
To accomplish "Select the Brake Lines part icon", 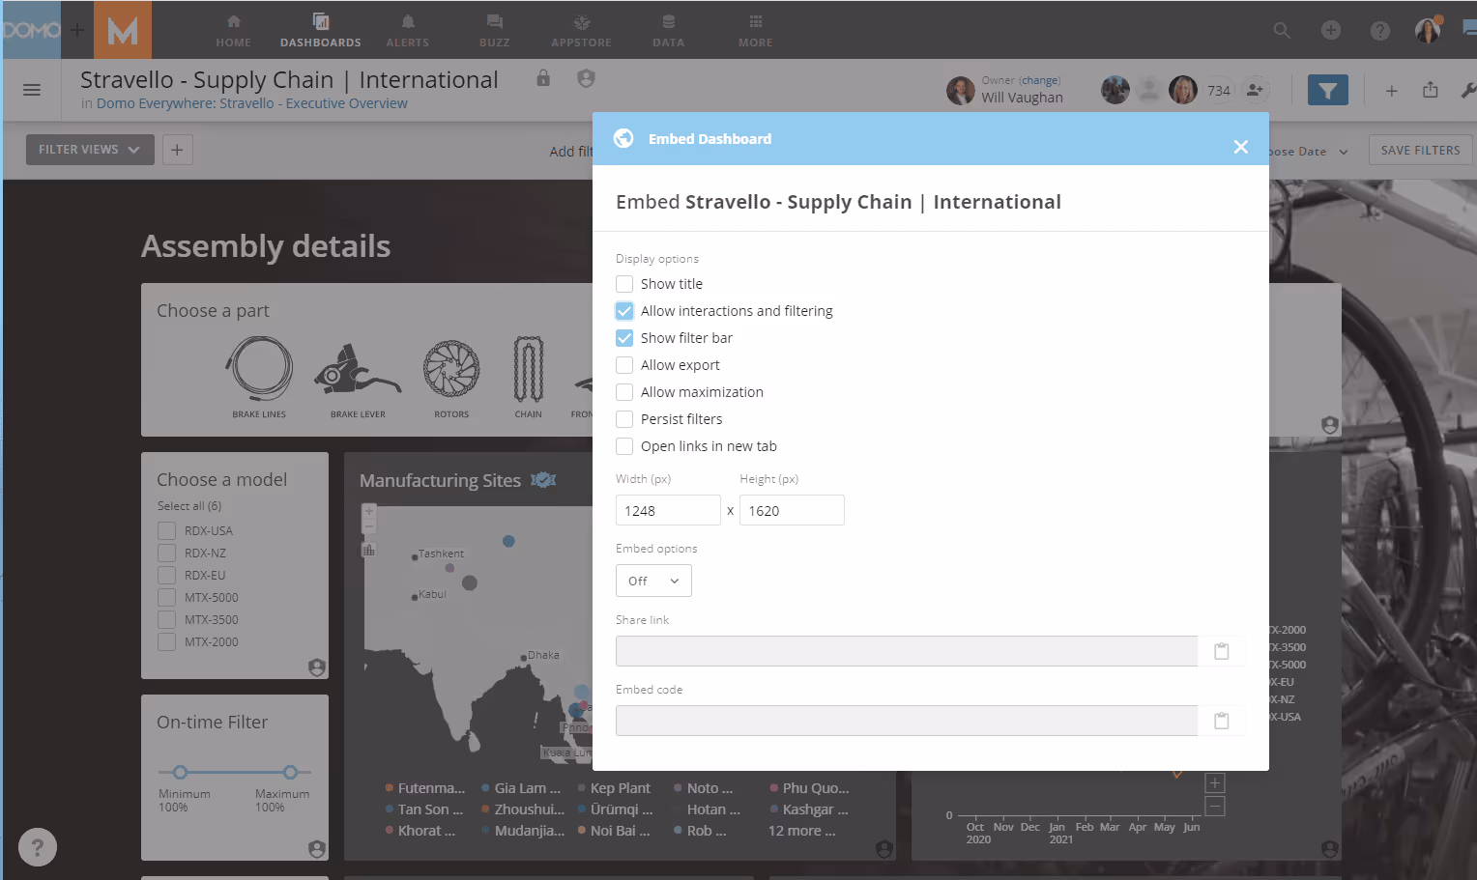I will point(259,369).
